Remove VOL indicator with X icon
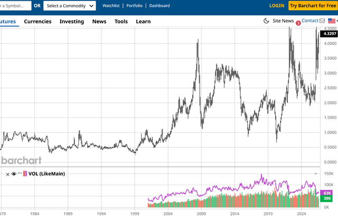Image resolution: width=338 pixels, height=218 pixels. 7,174
